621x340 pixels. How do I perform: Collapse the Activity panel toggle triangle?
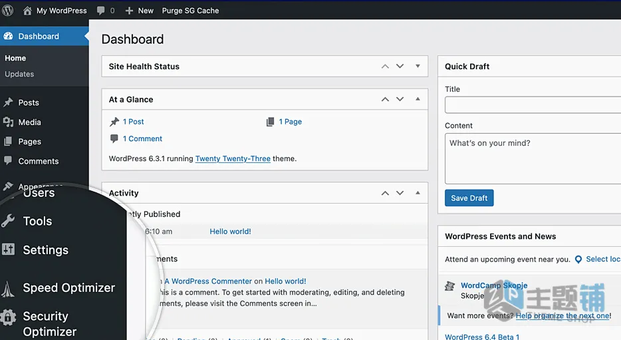418,193
